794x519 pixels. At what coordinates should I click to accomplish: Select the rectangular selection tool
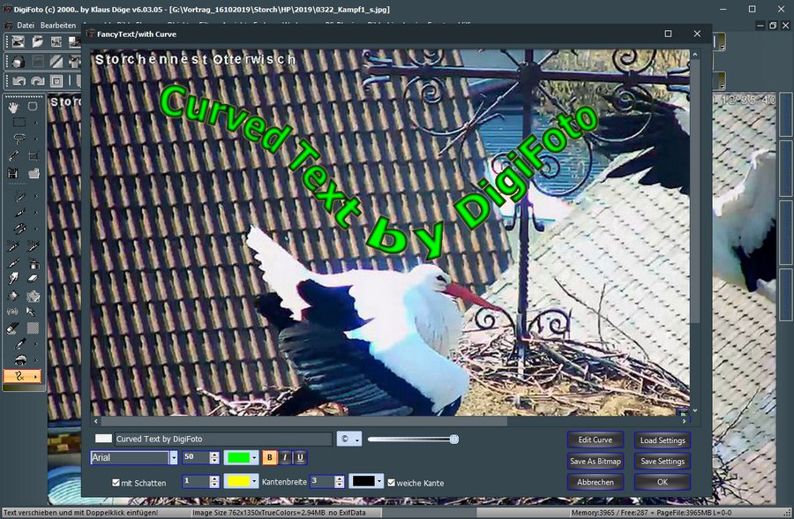(x=19, y=123)
